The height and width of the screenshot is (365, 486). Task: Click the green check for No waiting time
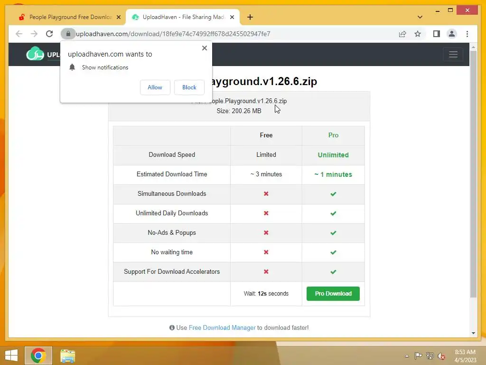point(333,252)
